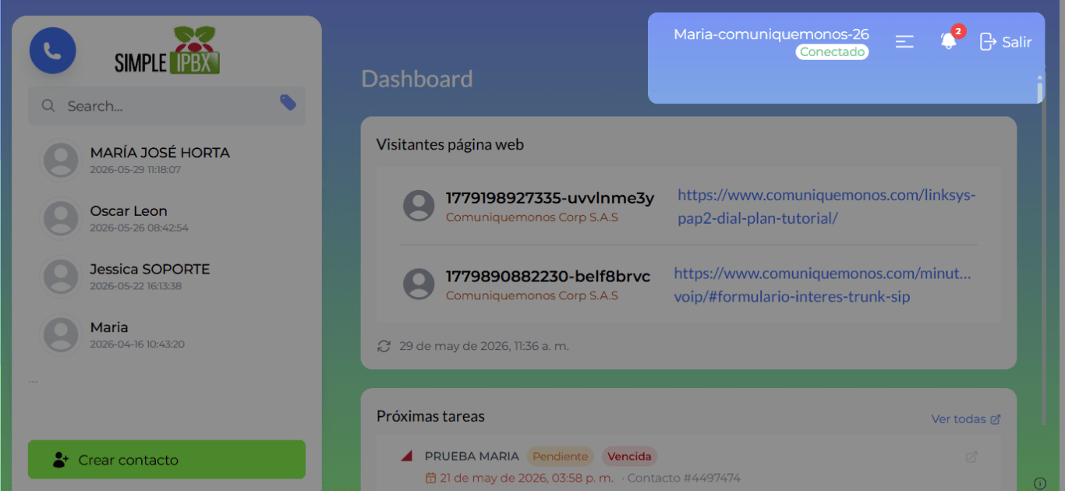
Task: Click the Dashboard heading
Action: pyautogui.click(x=417, y=79)
